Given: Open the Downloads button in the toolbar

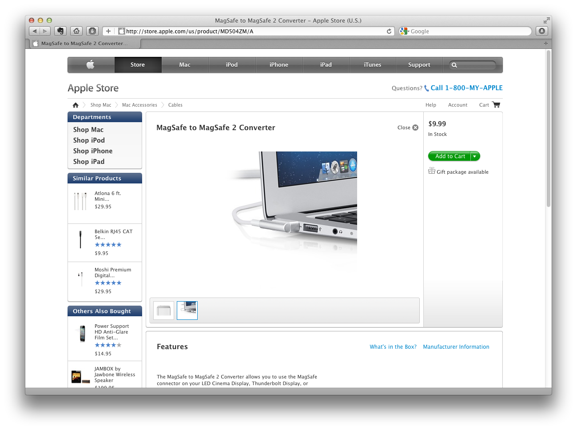Looking at the screenshot, I should 542,31.
